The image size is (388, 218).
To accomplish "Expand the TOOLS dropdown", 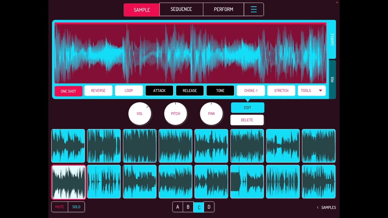I will 312,91.
